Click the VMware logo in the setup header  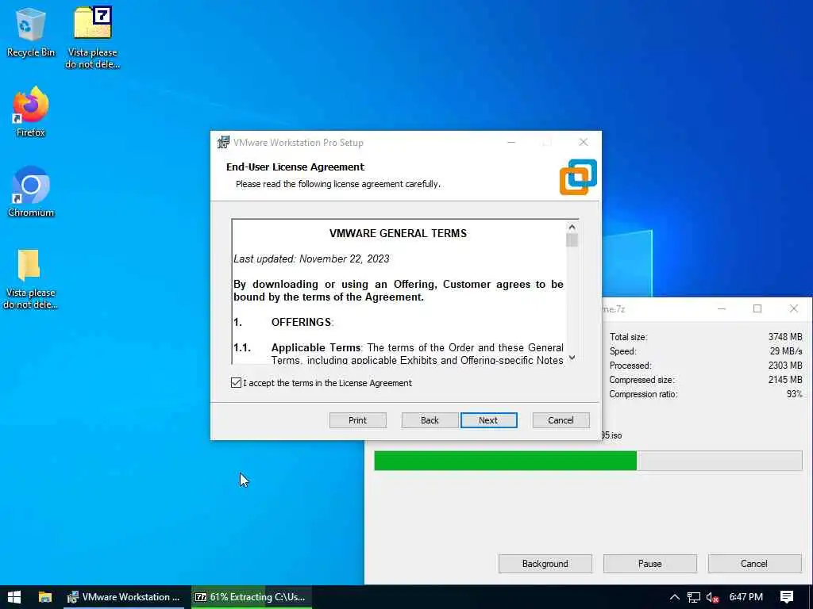578,177
